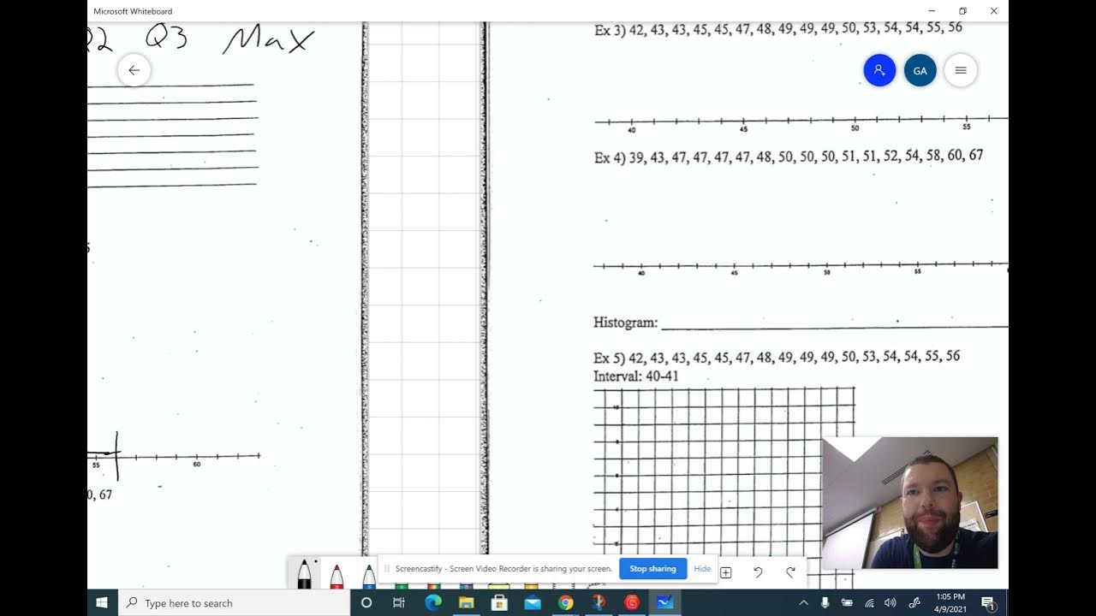Open the Snipping tool icon on taskbar
1096x616 pixels.
point(599,602)
